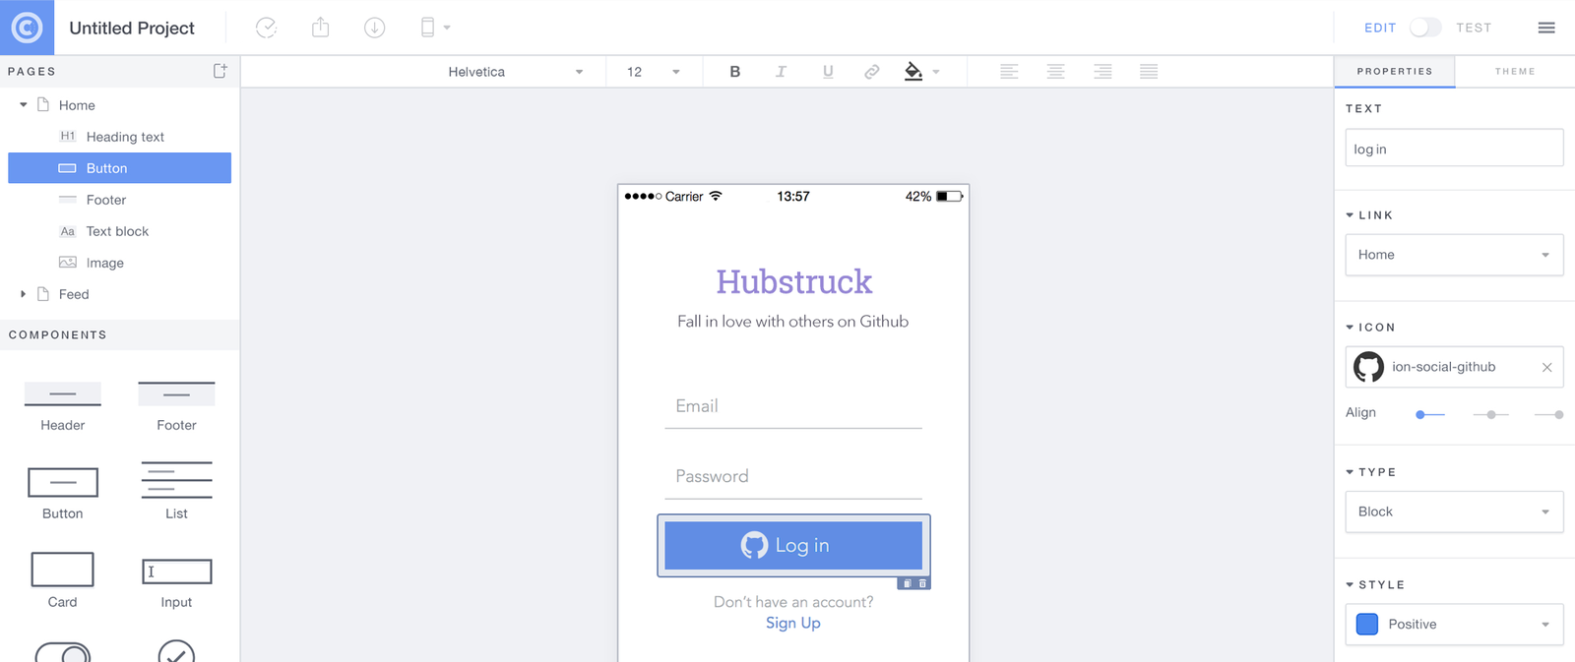1575x662 pixels.
Task: Justify text alignment
Action: click(1149, 72)
